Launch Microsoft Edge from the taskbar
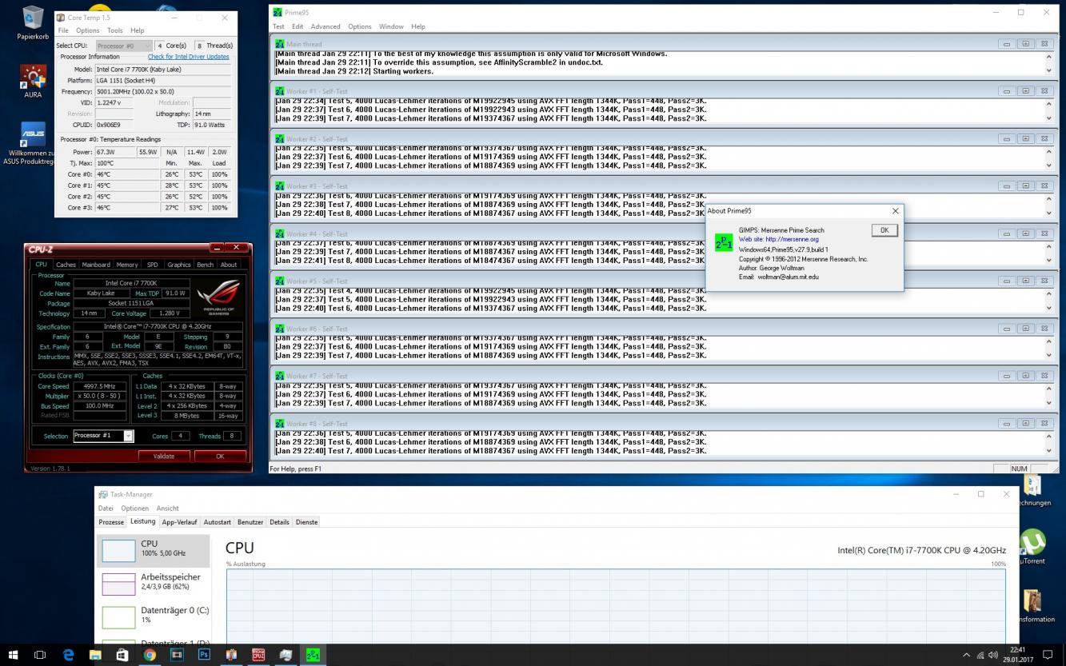1066x666 pixels. coord(67,655)
